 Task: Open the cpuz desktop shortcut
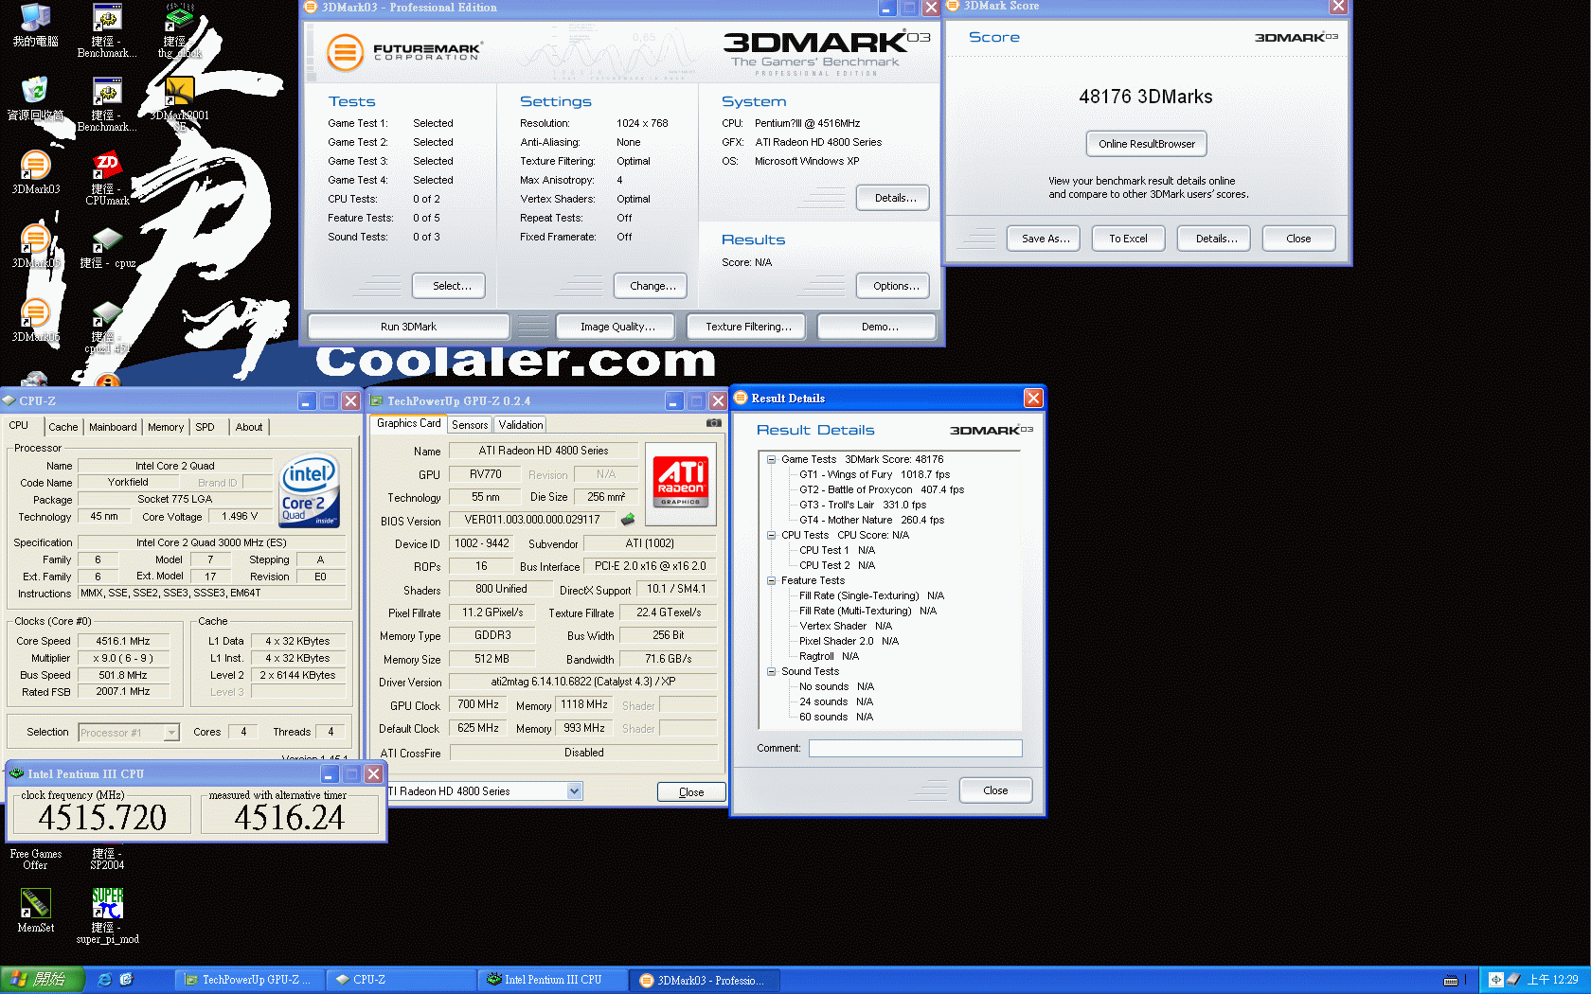tap(107, 246)
